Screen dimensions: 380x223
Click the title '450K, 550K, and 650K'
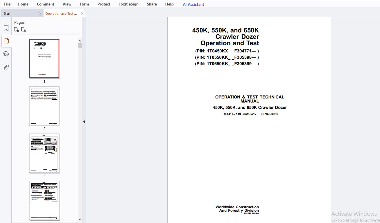tap(226, 30)
